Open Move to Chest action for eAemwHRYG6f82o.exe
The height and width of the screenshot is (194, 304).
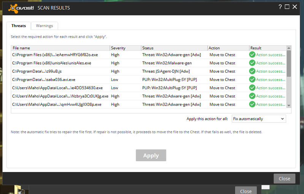pyautogui.click(x=222, y=55)
